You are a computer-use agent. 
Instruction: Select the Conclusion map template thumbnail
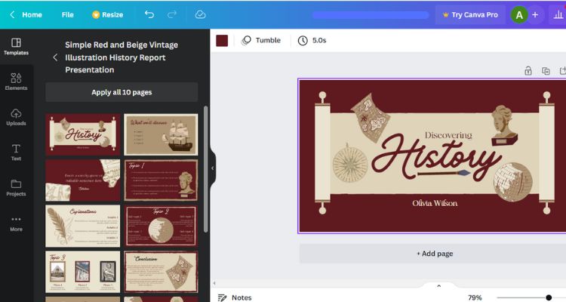point(161,272)
